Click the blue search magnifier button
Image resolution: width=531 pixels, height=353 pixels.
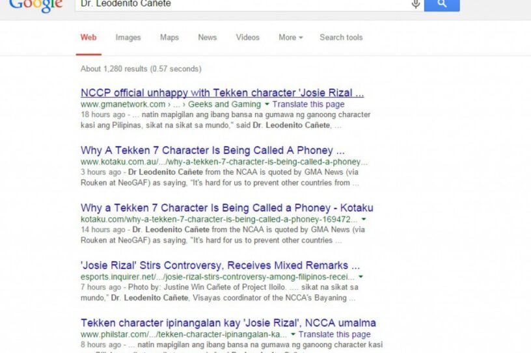tap(442, 5)
